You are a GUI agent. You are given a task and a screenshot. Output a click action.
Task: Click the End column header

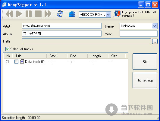click(x=77, y=56)
